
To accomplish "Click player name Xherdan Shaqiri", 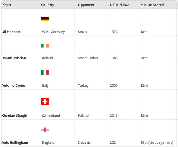I will [14, 116].
